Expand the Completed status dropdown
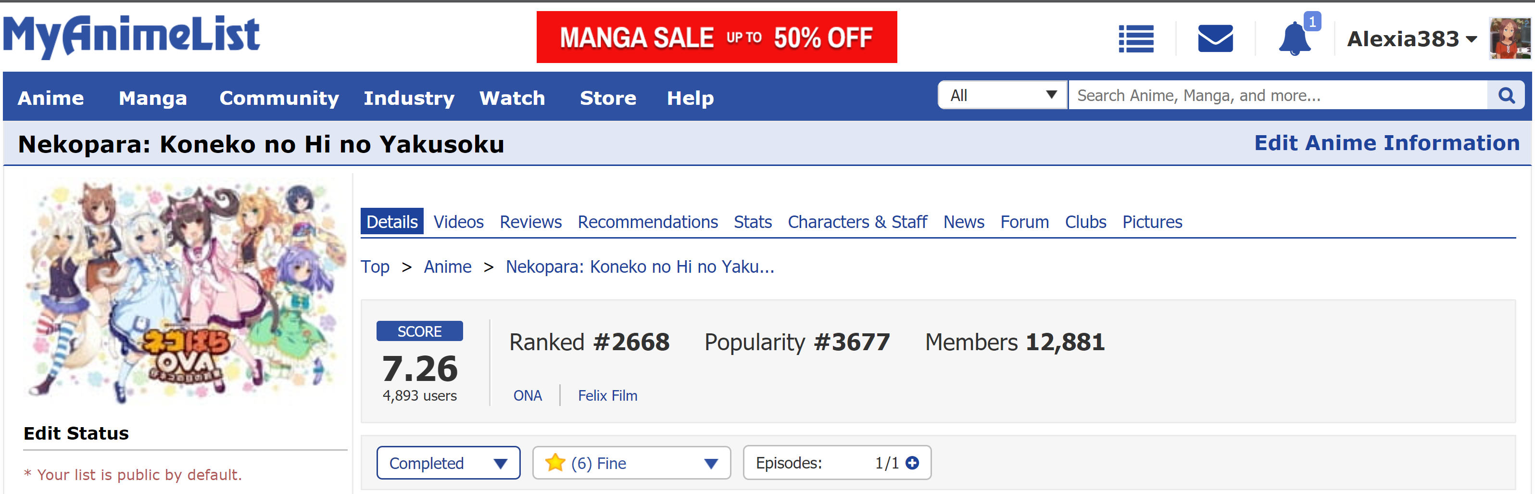Screen dimensions: 1535x494 (448, 463)
